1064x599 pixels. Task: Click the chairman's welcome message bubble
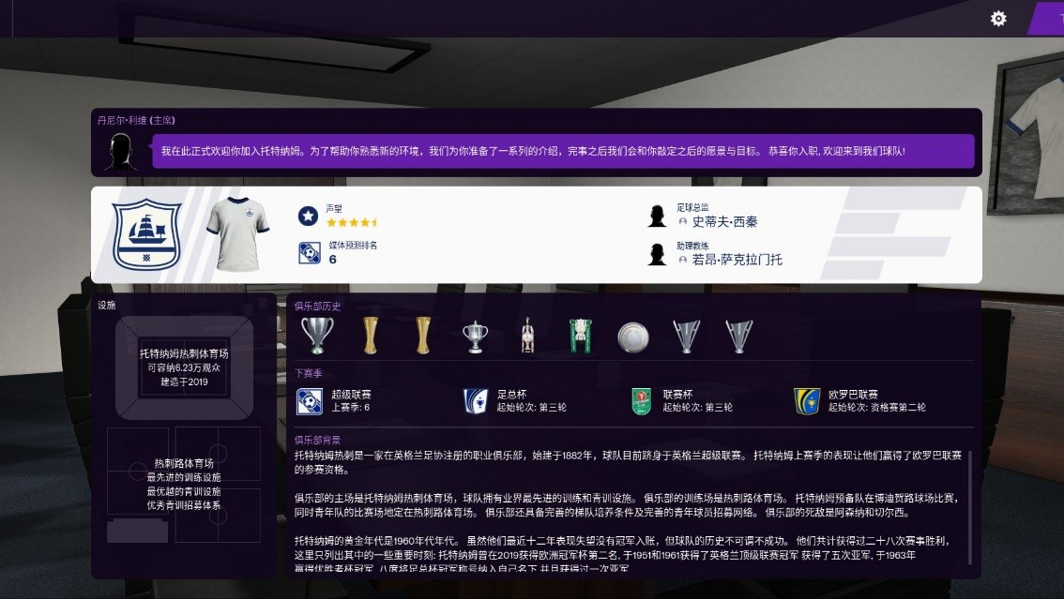click(x=563, y=151)
